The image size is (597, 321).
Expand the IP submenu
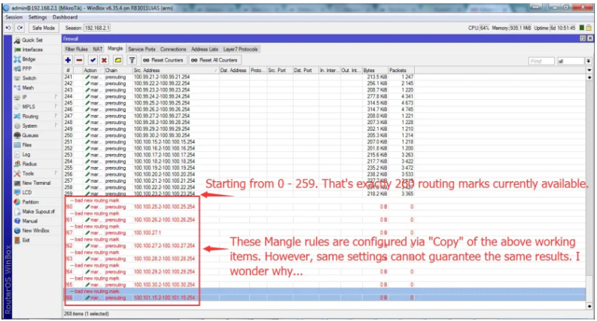[x=56, y=97]
